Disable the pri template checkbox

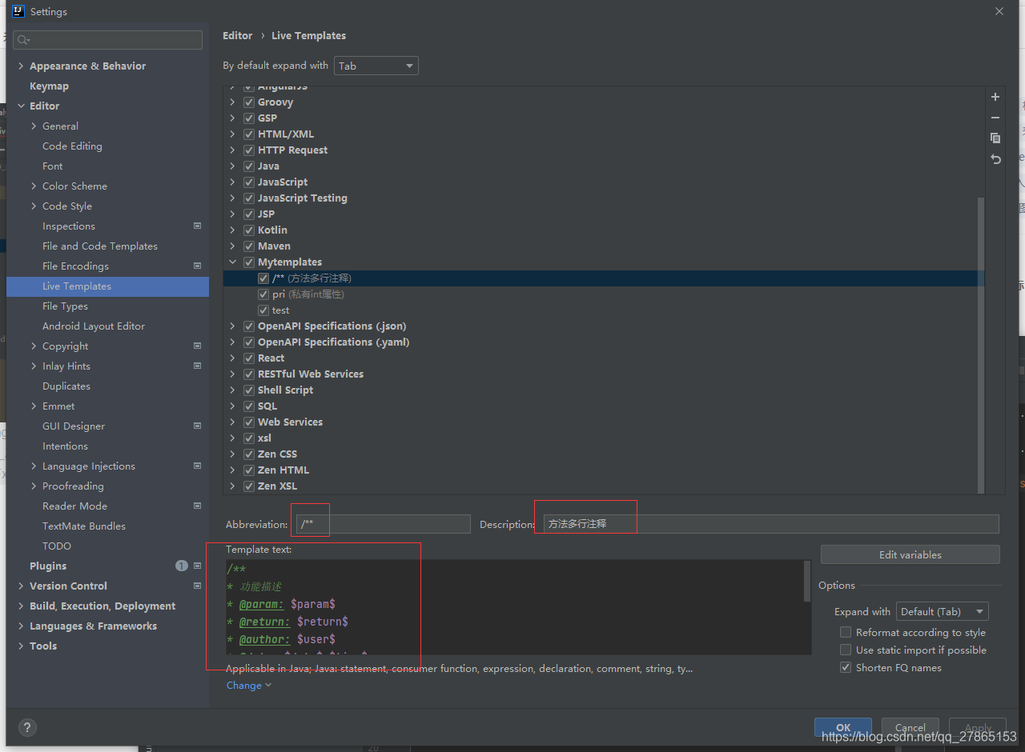(263, 294)
